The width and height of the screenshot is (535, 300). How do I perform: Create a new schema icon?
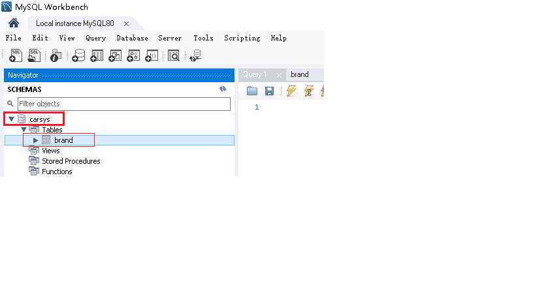(78, 55)
